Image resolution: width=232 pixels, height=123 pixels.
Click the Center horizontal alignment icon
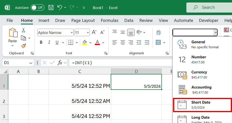[123, 42]
